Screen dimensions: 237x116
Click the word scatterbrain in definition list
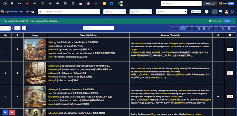(x=54, y=66)
